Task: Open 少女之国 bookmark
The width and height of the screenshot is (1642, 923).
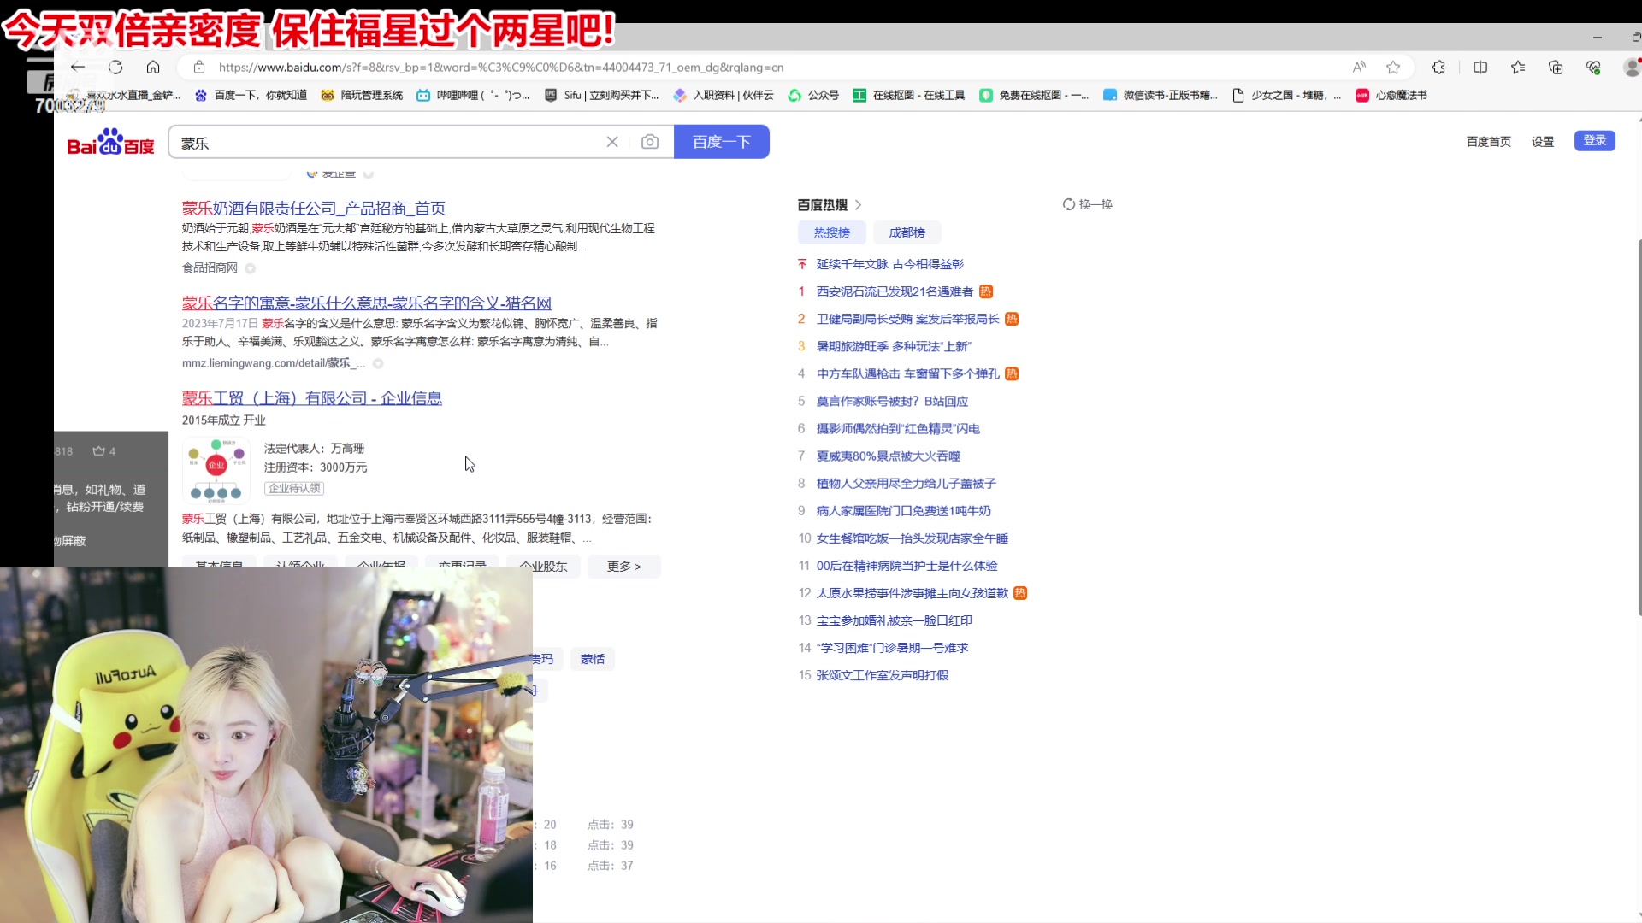Action: click(1286, 95)
